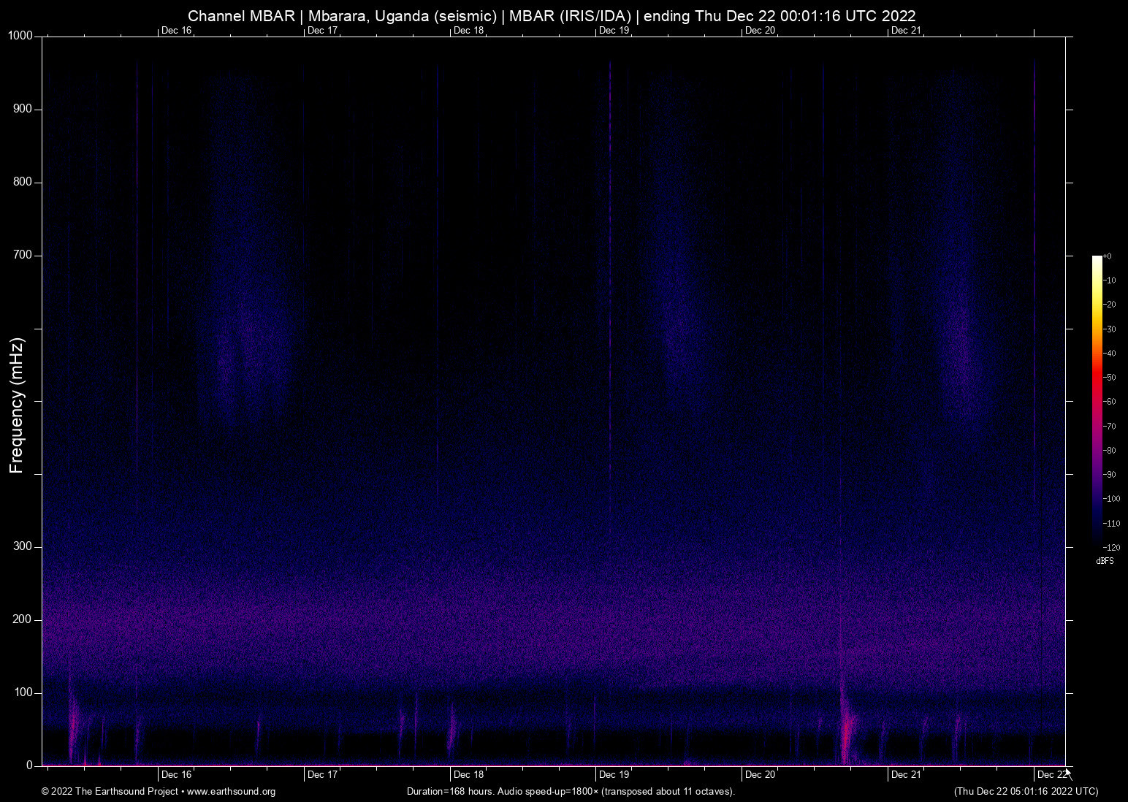Screen dimensions: 1128x802
Task: Click the Earthsound Project copyright text
Action: tap(110, 792)
